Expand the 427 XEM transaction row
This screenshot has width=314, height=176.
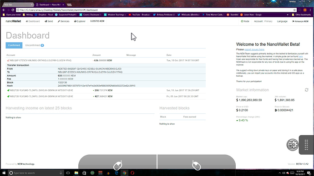tap(106, 96)
